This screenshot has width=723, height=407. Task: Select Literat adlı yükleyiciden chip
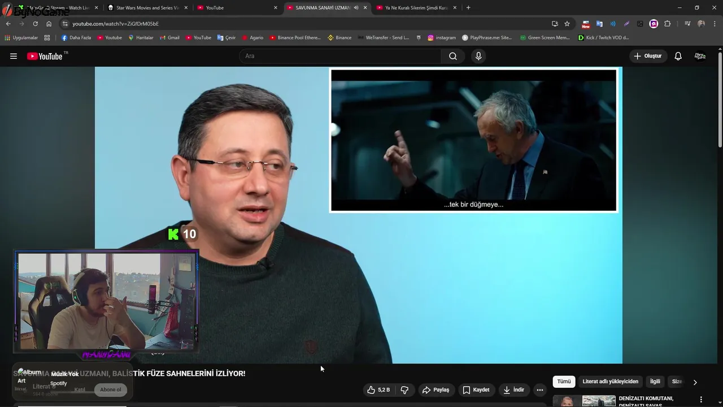611,382
